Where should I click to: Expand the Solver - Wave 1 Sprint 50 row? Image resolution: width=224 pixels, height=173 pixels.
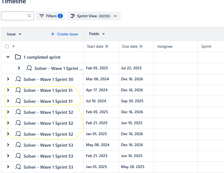click(8, 79)
